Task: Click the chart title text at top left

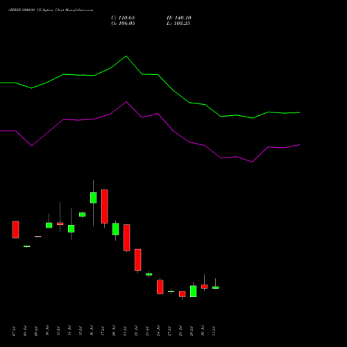Action: coord(51,10)
